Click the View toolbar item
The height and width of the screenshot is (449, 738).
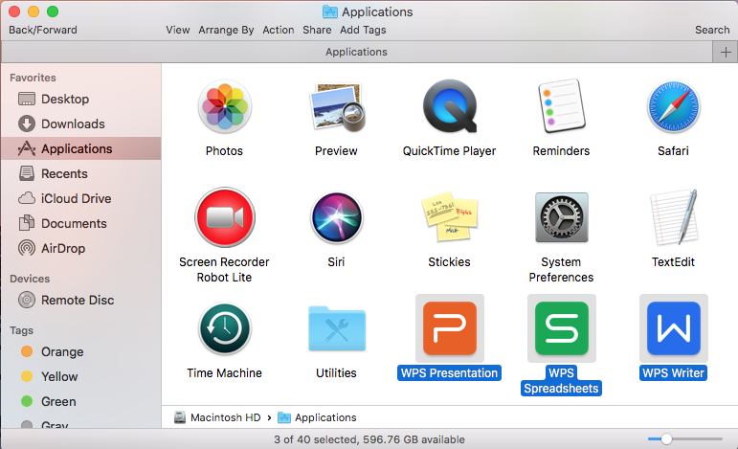177,30
